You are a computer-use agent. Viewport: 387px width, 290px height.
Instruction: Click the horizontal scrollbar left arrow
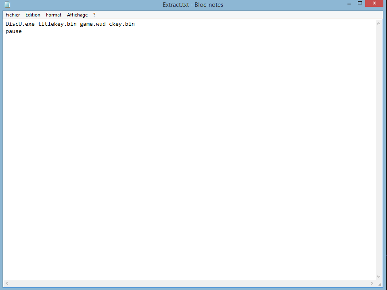(7, 283)
